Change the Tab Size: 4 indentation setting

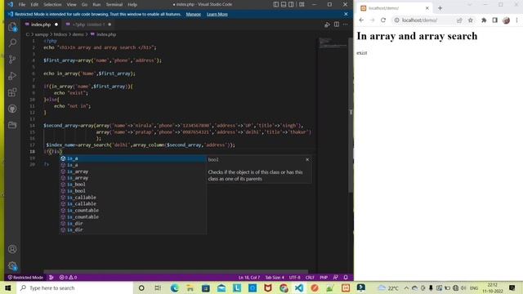[x=275, y=278]
